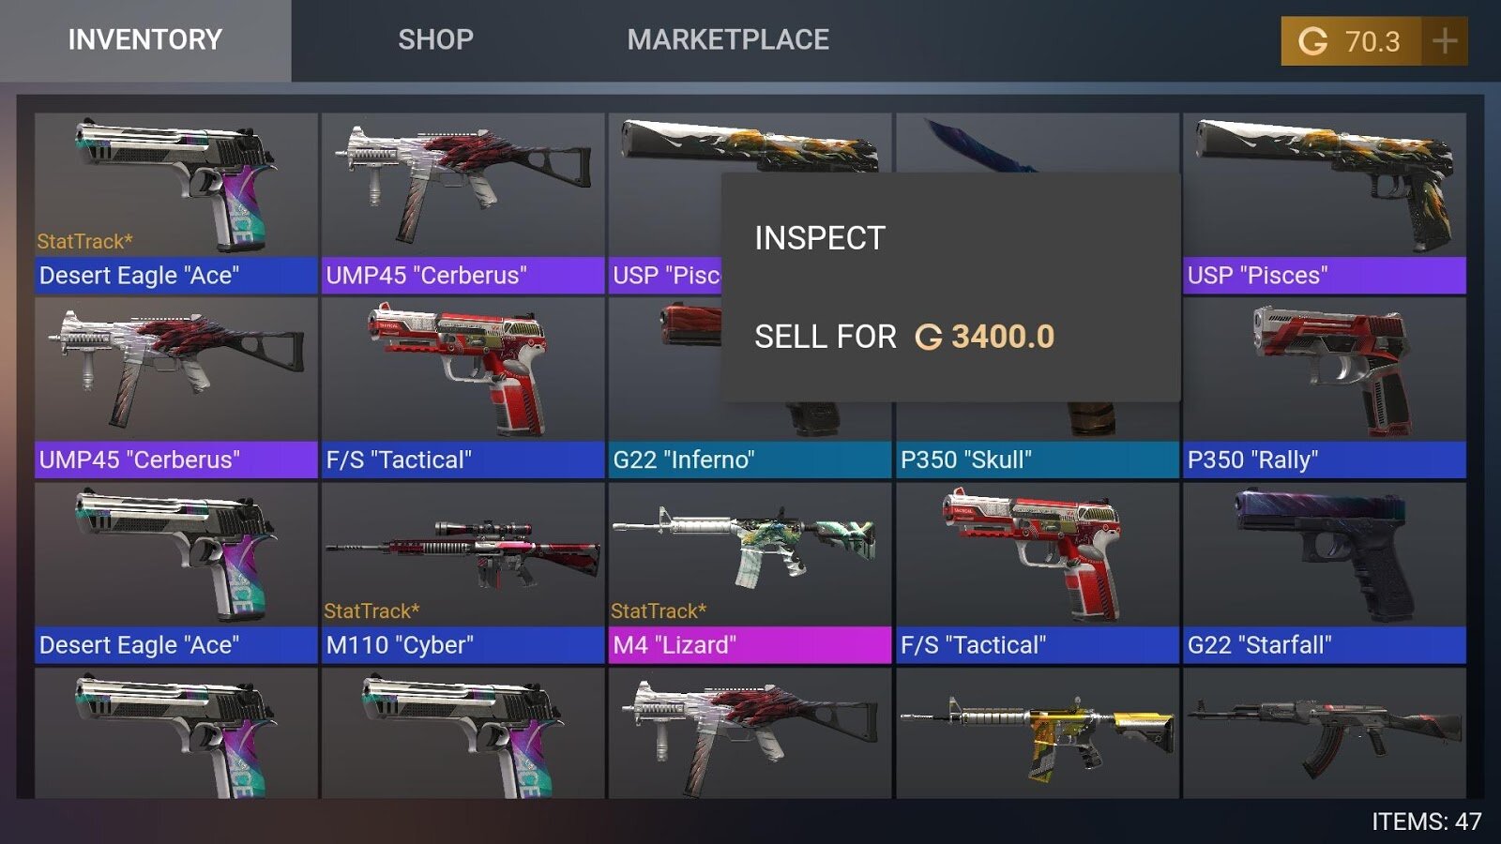Click the plus icon to add gold
The width and height of the screenshot is (1501, 844).
1445,41
